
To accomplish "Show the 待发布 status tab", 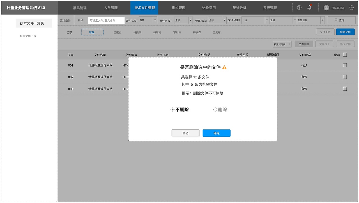I will point(197,32).
